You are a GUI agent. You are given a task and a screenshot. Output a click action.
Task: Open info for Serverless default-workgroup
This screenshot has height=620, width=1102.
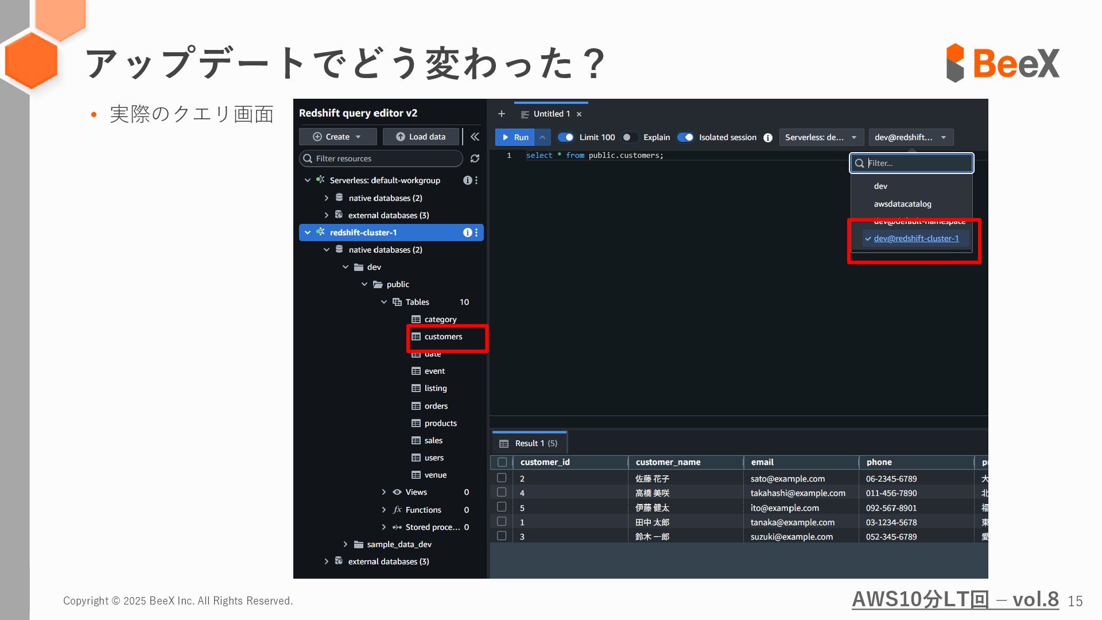[467, 180]
